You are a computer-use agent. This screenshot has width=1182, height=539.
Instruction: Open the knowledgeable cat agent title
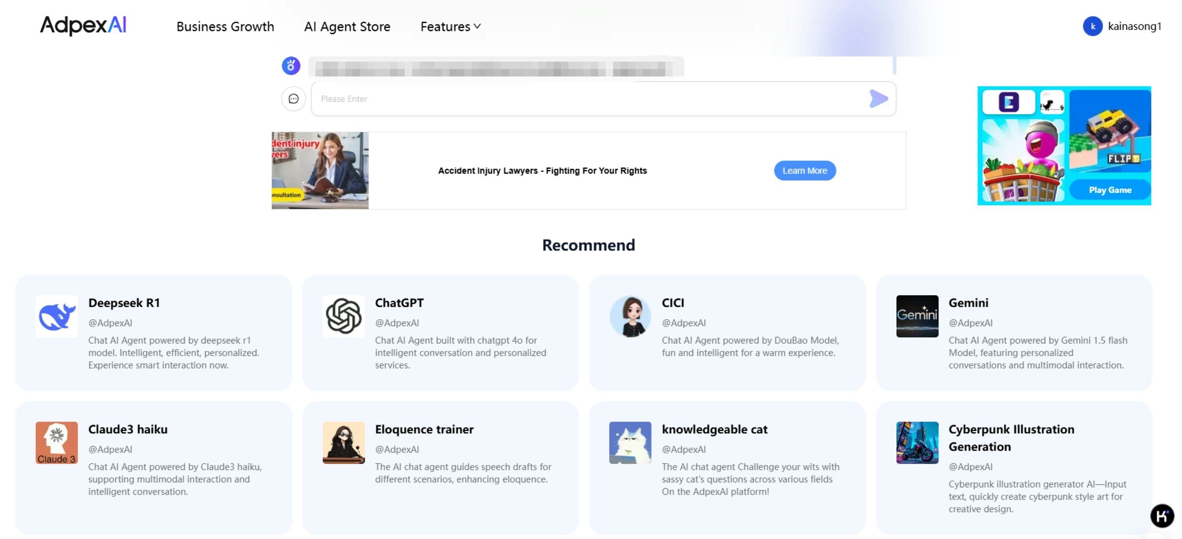[x=714, y=429]
